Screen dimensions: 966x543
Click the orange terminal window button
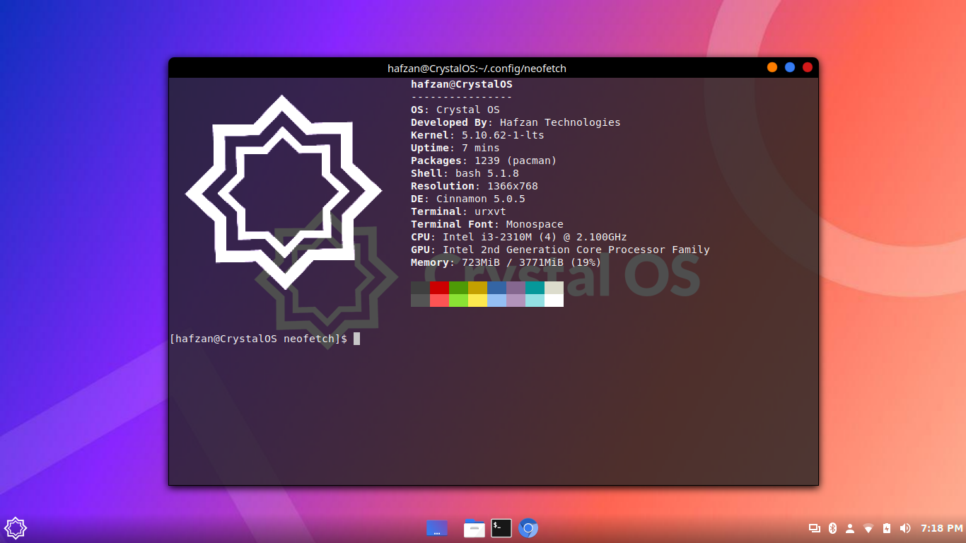tap(772, 68)
